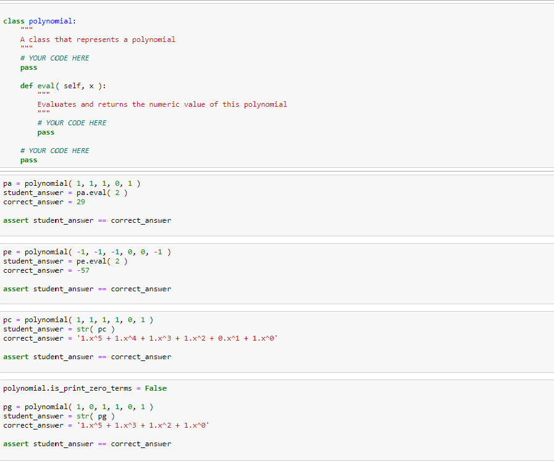Click the assert statement in the pe test cell
Viewport: 554px width, 461px height.
pyautogui.click(x=86, y=288)
